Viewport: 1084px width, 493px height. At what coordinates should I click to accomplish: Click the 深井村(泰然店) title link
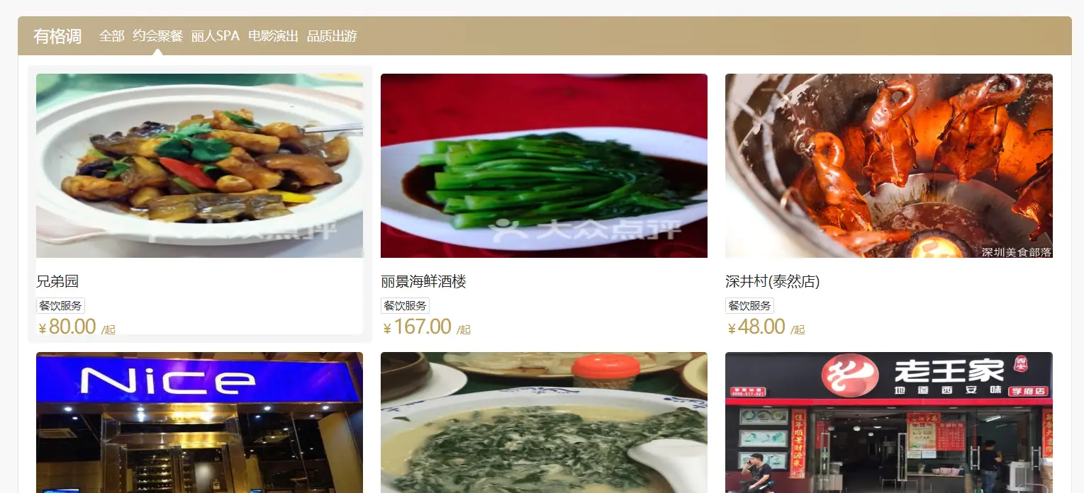click(772, 281)
